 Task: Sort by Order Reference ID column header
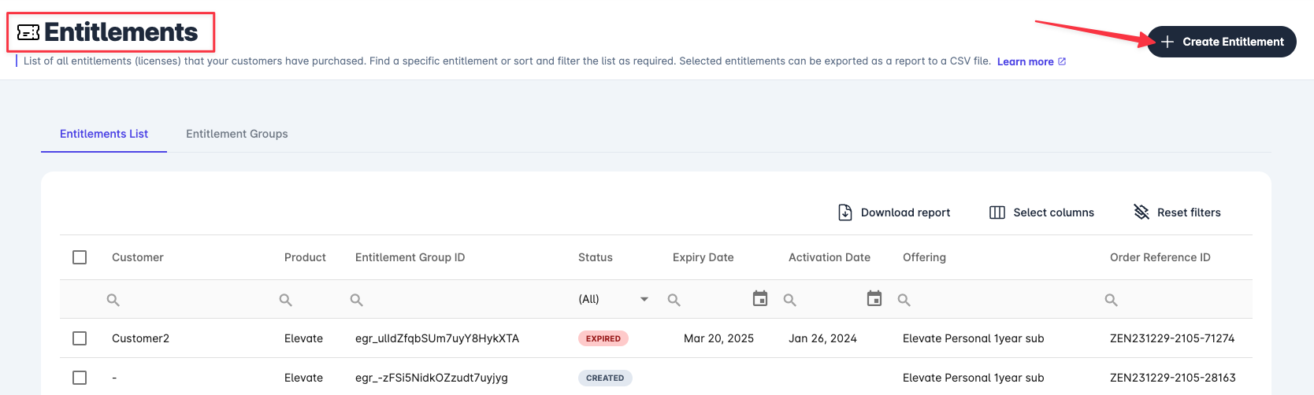click(x=1160, y=257)
